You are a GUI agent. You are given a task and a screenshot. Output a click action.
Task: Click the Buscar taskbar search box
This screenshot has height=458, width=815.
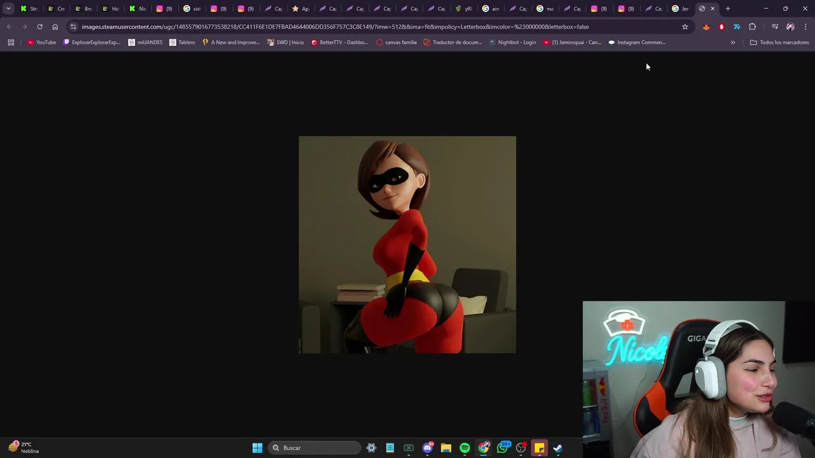315,448
